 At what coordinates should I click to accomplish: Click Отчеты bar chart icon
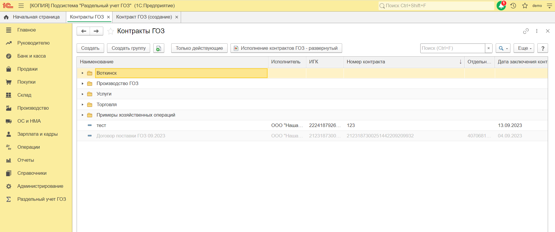9,160
